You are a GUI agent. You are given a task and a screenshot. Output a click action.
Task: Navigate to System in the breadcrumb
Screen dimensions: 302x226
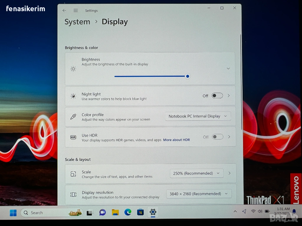click(77, 22)
